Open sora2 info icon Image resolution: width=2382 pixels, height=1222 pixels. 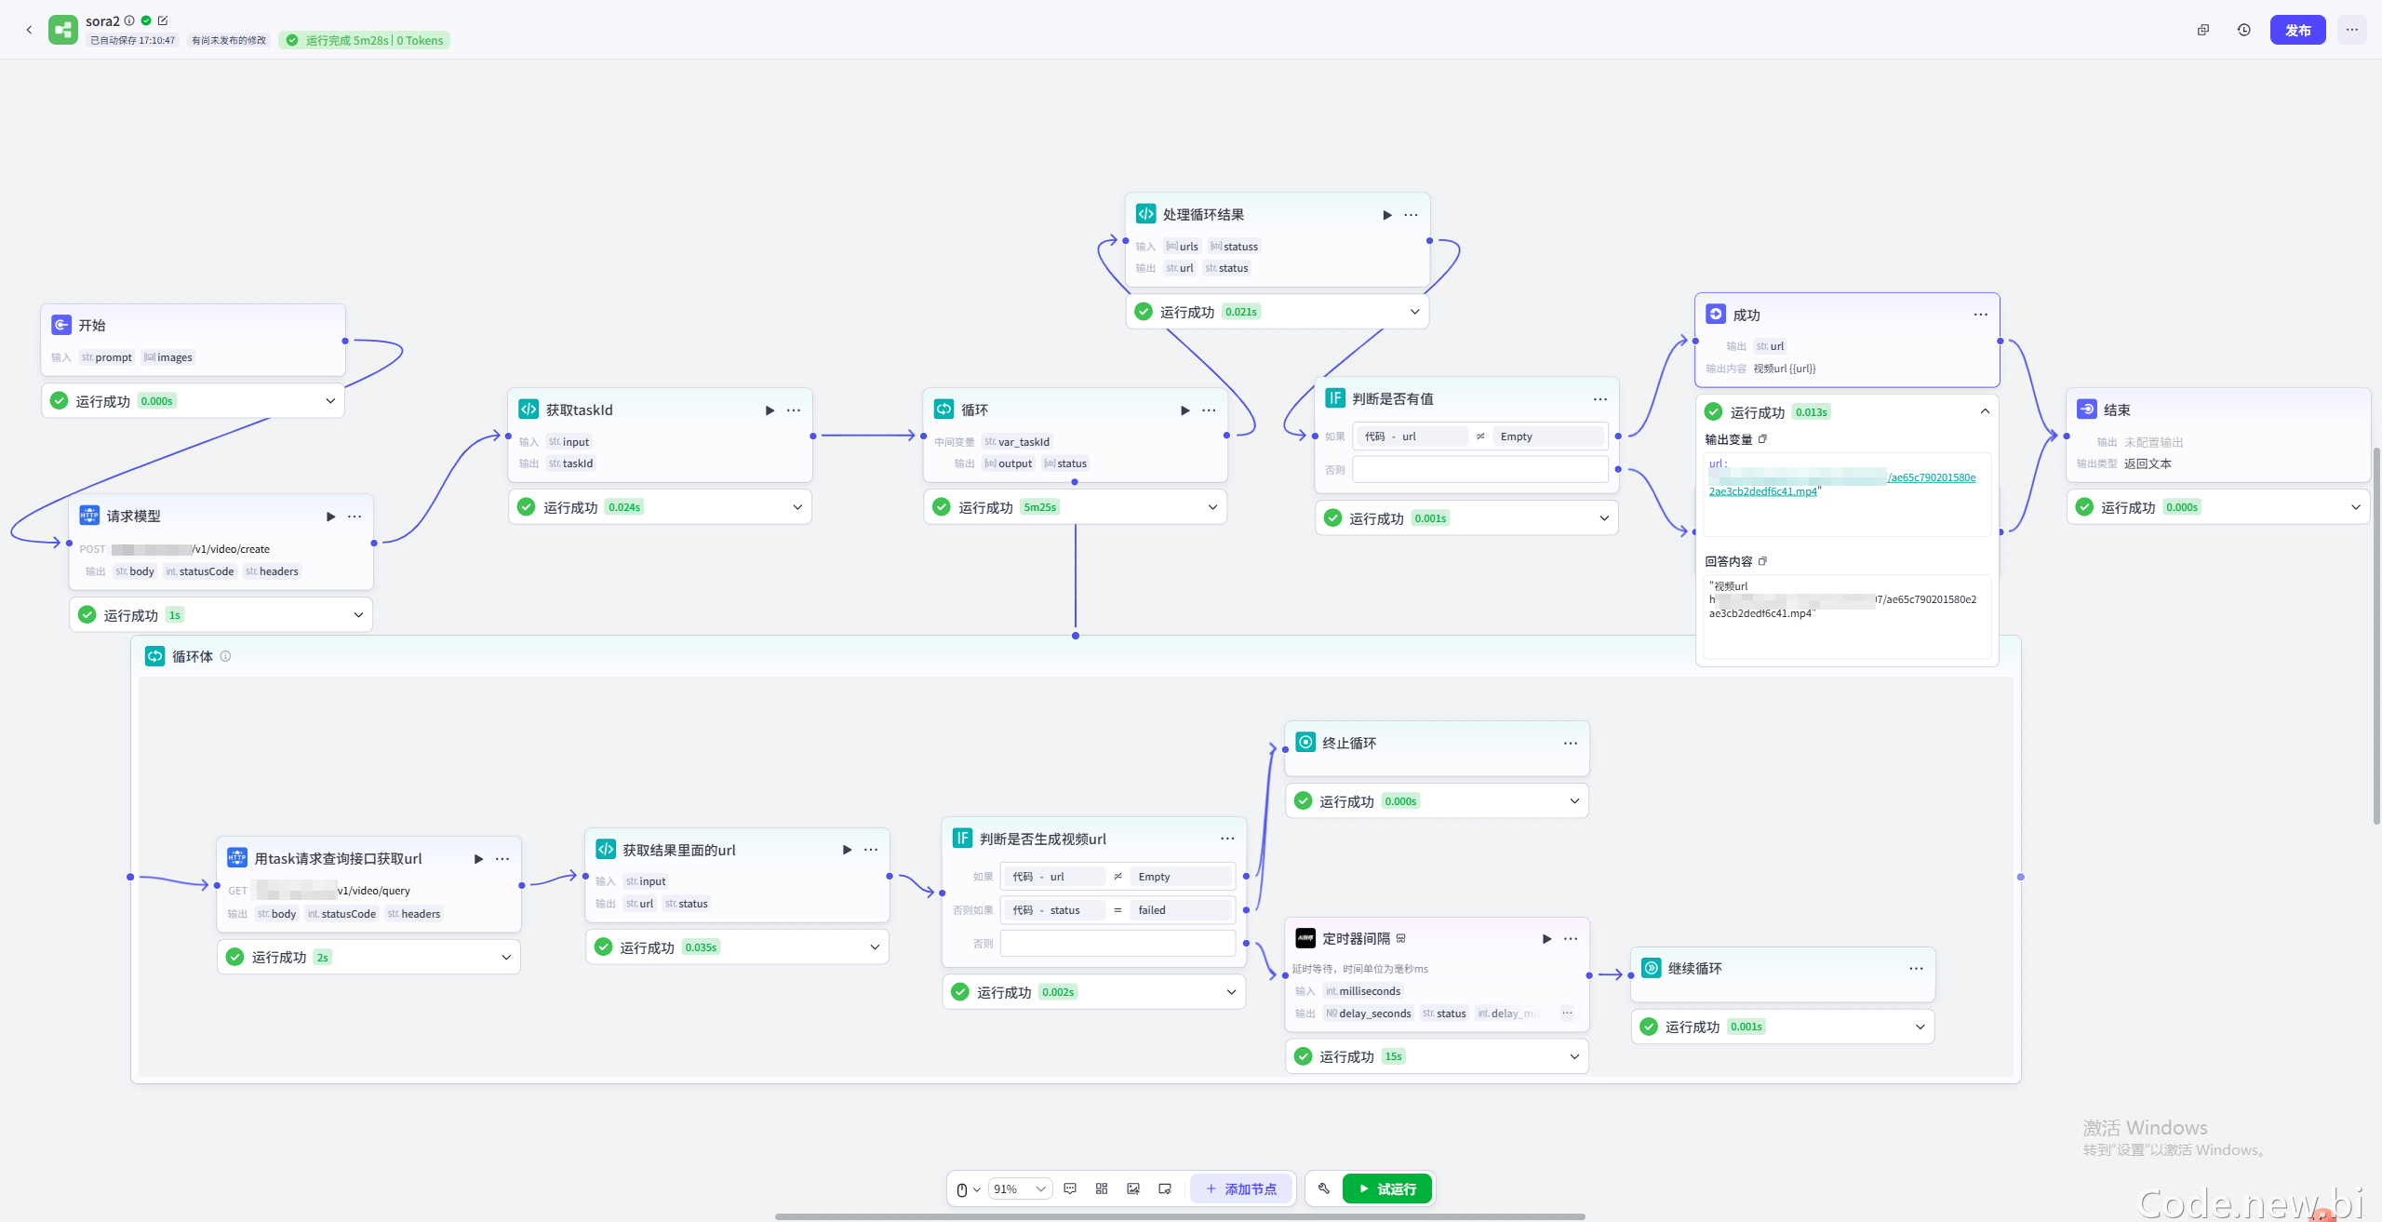coord(129,20)
